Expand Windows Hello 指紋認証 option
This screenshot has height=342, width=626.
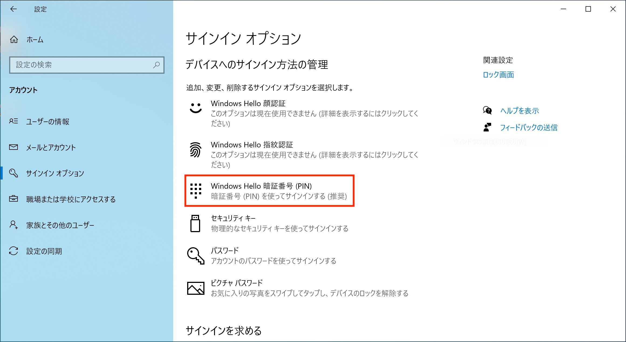[303, 155]
